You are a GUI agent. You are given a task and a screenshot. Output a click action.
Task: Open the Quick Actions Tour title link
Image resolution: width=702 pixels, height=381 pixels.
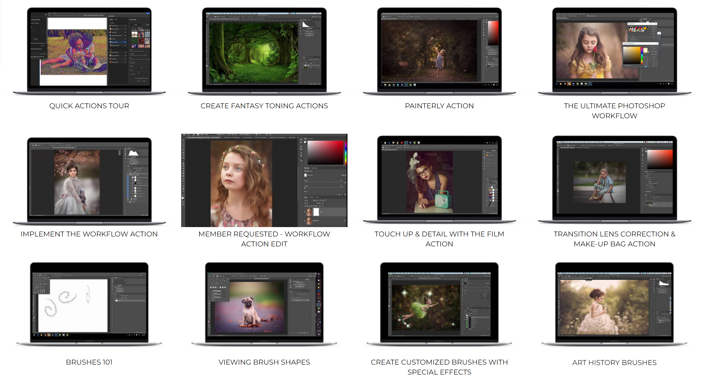point(89,106)
